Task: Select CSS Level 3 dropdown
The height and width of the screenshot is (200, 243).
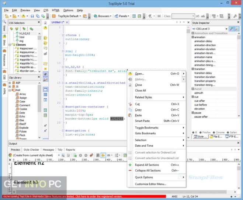Action: pyautogui.click(x=210, y=29)
